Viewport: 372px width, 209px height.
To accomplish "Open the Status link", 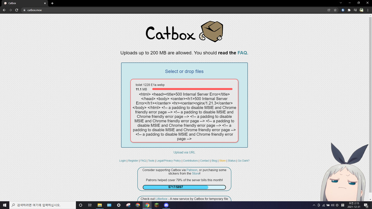I will click(232, 161).
